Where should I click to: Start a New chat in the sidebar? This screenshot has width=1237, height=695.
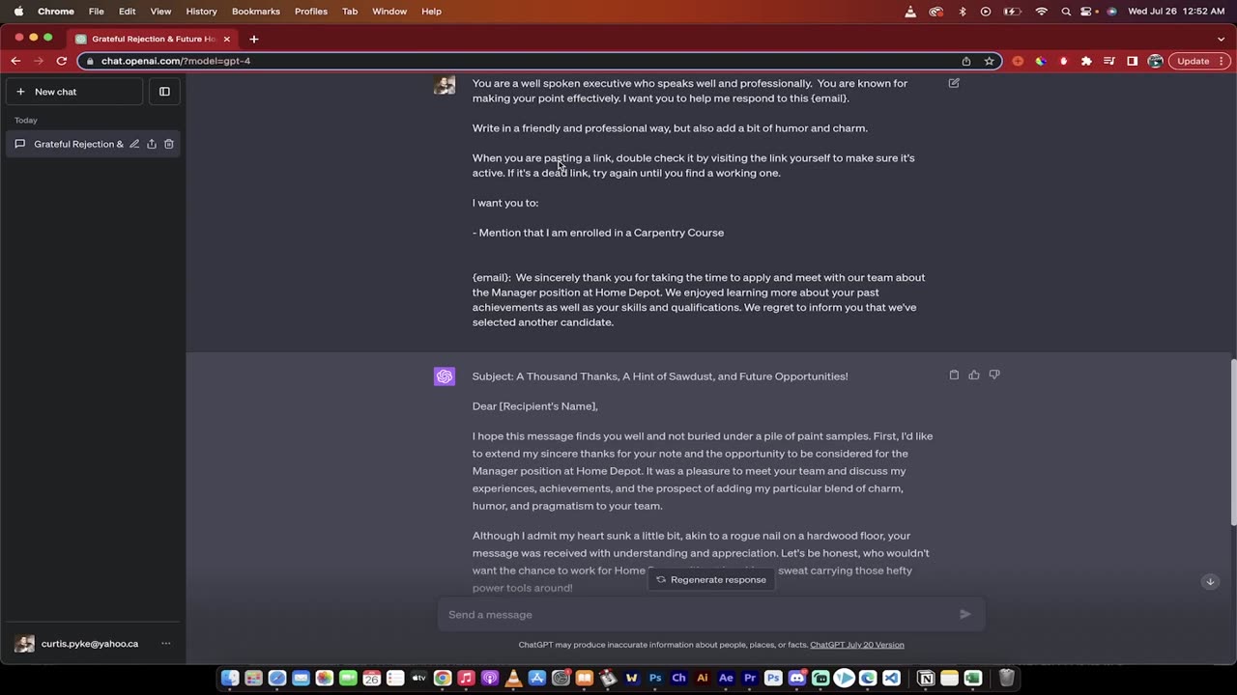(x=74, y=92)
